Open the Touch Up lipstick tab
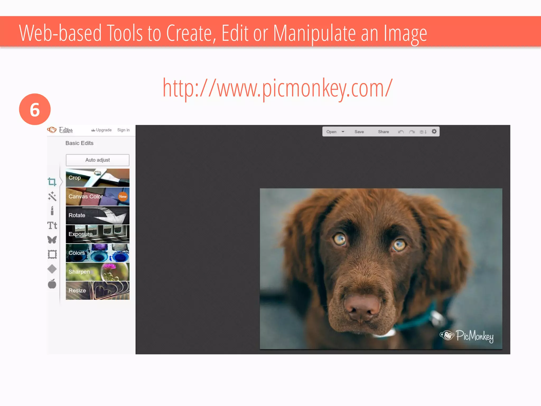Image resolution: width=541 pixels, height=406 pixels. point(52,211)
